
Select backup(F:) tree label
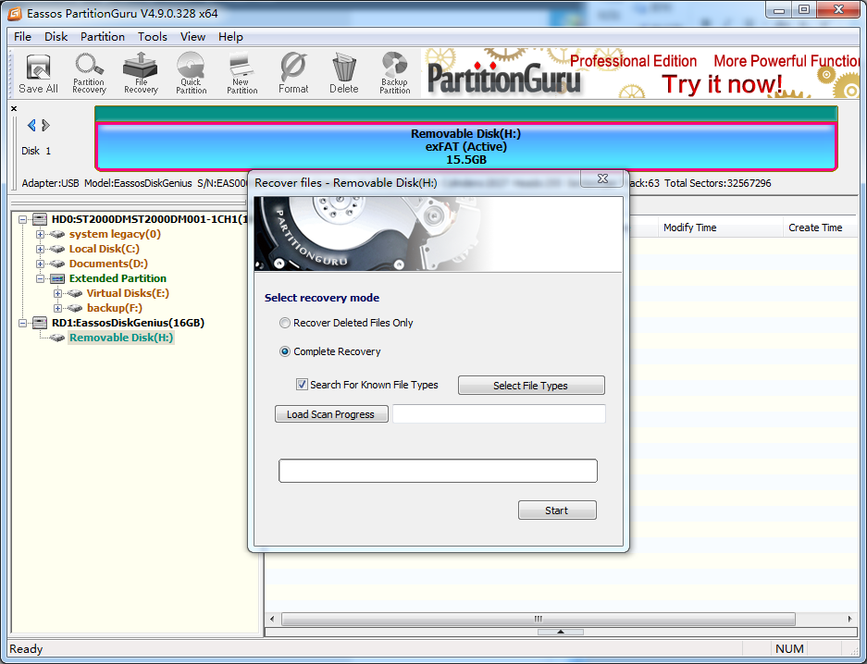point(115,308)
